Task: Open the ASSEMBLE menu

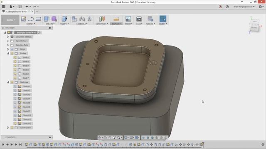Action: pyautogui.click(x=82, y=24)
